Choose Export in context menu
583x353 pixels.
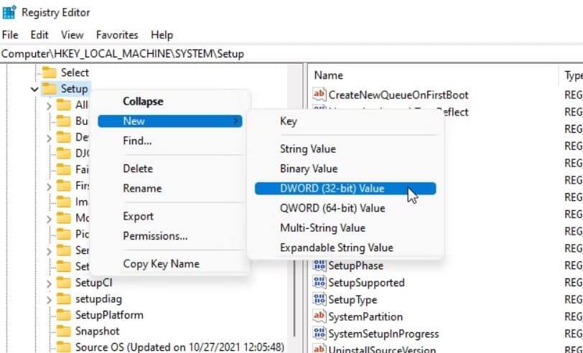(x=138, y=216)
